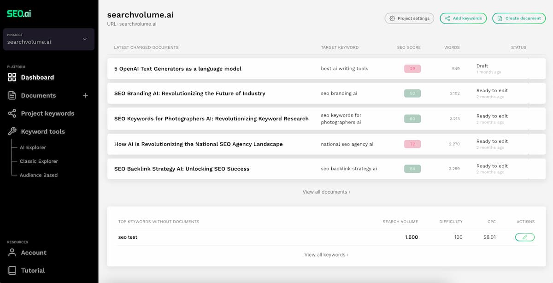Select the Keyword tools wrench icon
Viewport: 553px width, 283px height.
[12, 131]
